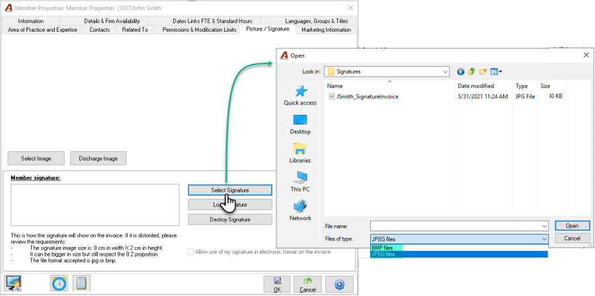
Task: Open Languages, Groups & Titles tab
Action: [x=317, y=21]
